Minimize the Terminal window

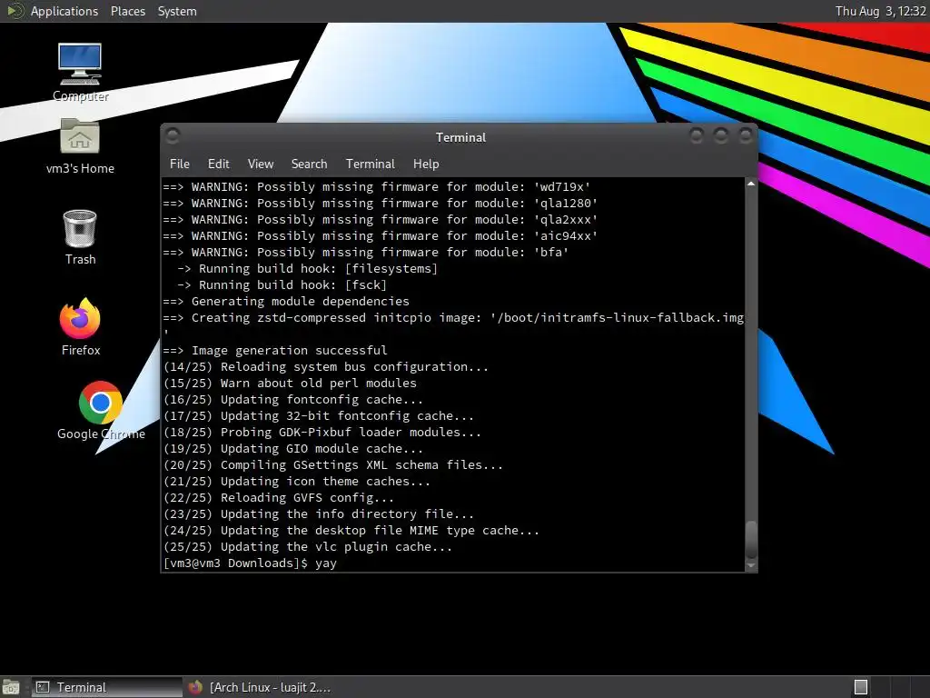697,136
